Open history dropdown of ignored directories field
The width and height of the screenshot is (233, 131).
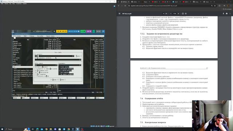(80, 60)
